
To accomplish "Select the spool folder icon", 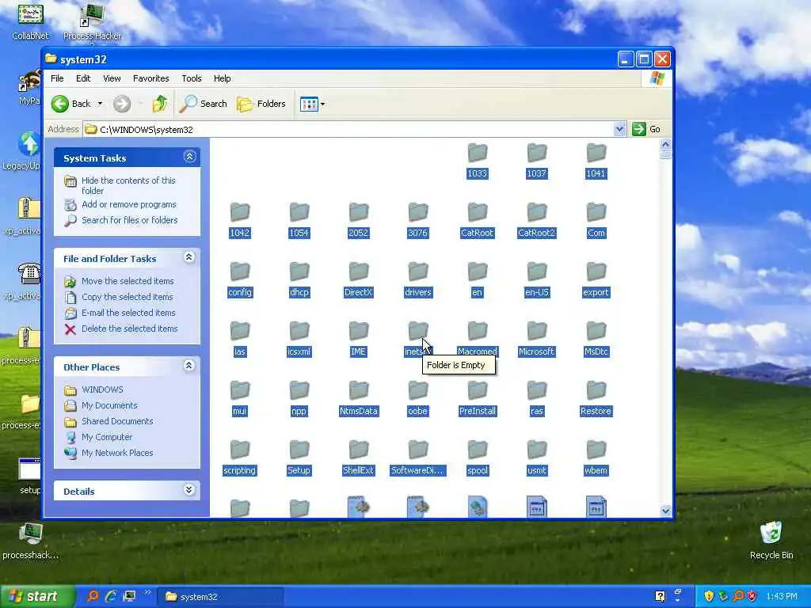I will click(478, 450).
